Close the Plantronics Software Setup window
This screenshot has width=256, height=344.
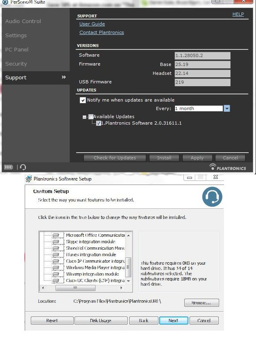[x=215, y=177]
